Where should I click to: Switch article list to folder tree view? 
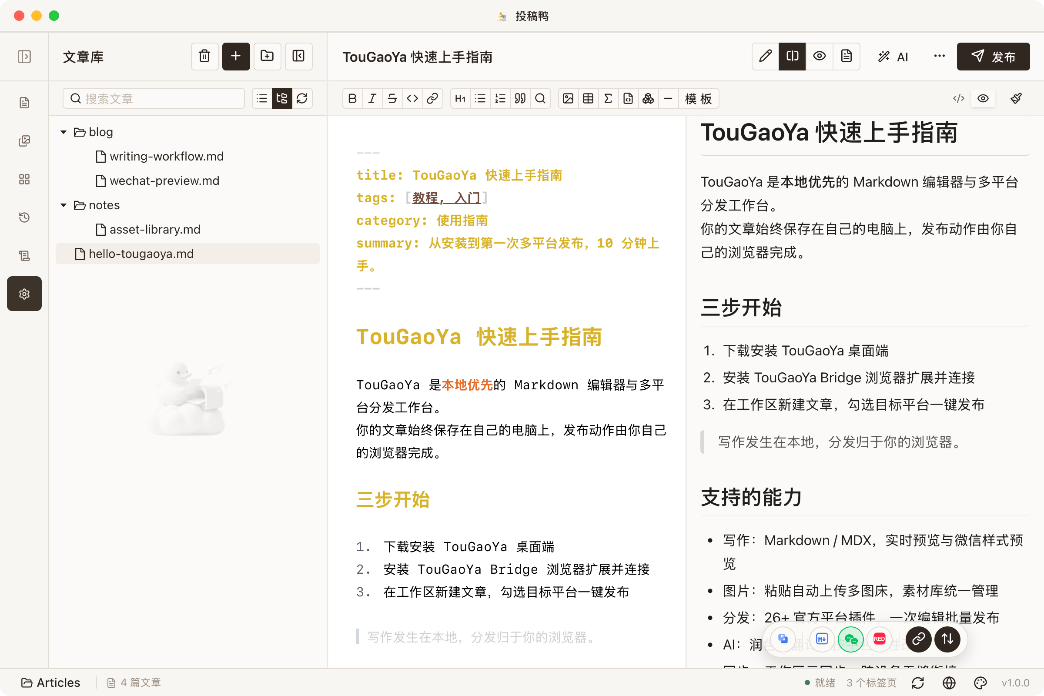pos(282,99)
